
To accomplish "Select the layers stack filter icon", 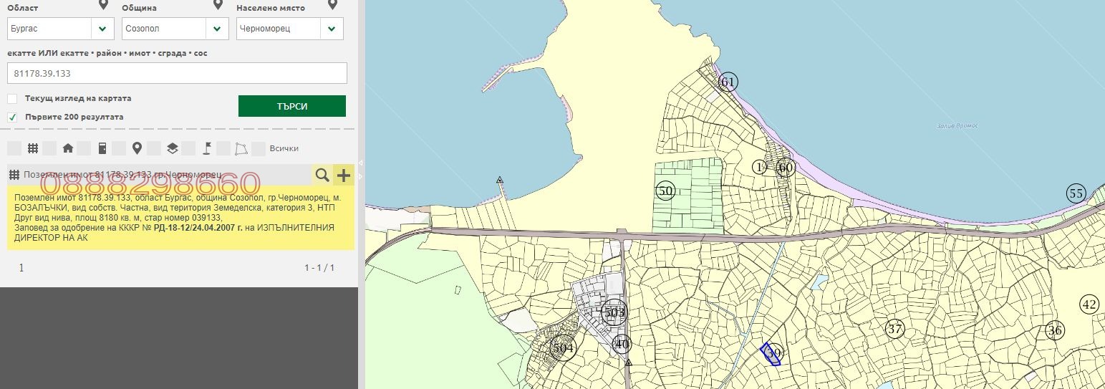I will (172, 148).
